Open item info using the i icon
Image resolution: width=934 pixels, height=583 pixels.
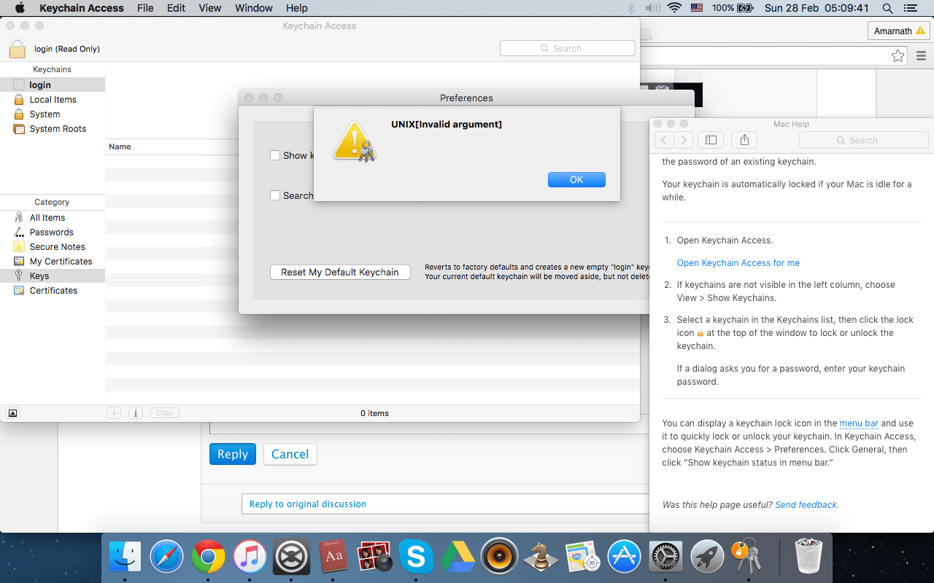pos(136,412)
